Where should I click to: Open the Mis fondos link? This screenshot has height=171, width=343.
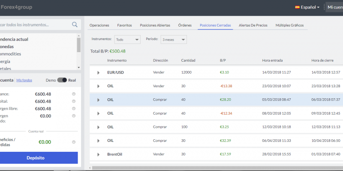24,80
